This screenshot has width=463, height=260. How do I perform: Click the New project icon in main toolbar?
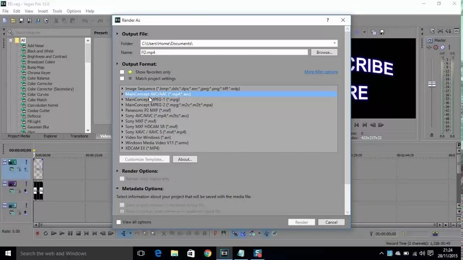pos(5,21)
